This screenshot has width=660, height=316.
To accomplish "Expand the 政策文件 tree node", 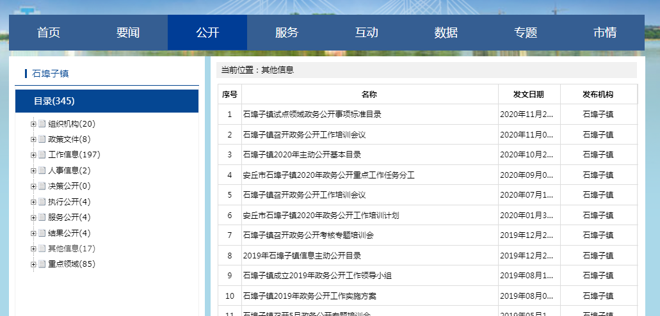I will [x=33, y=139].
